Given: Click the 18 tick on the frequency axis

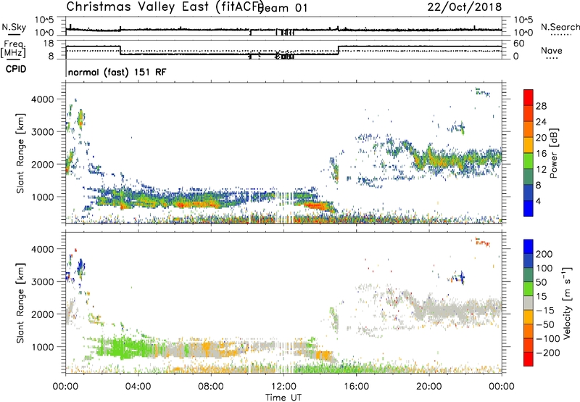Looking at the screenshot, I should tap(49, 44).
